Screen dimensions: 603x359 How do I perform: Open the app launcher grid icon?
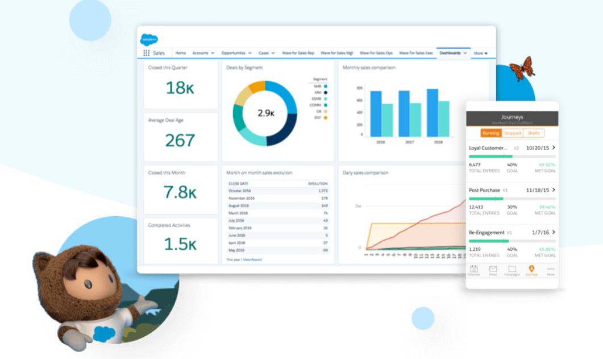(147, 53)
